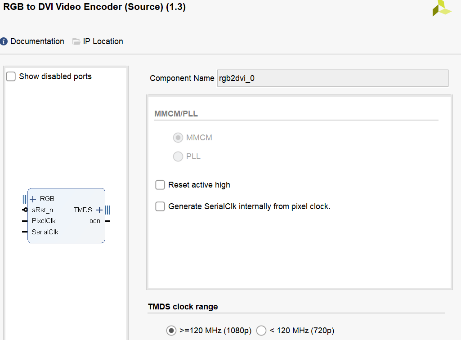This screenshot has width=461, height=340.
Task: Click the TMDS bus connector bars
Action: point(108,210)
